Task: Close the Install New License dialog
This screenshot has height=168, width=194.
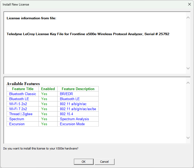Action: [190, 4]
